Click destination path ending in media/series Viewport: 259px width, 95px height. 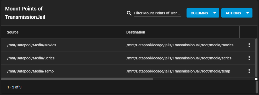[179, 58]
